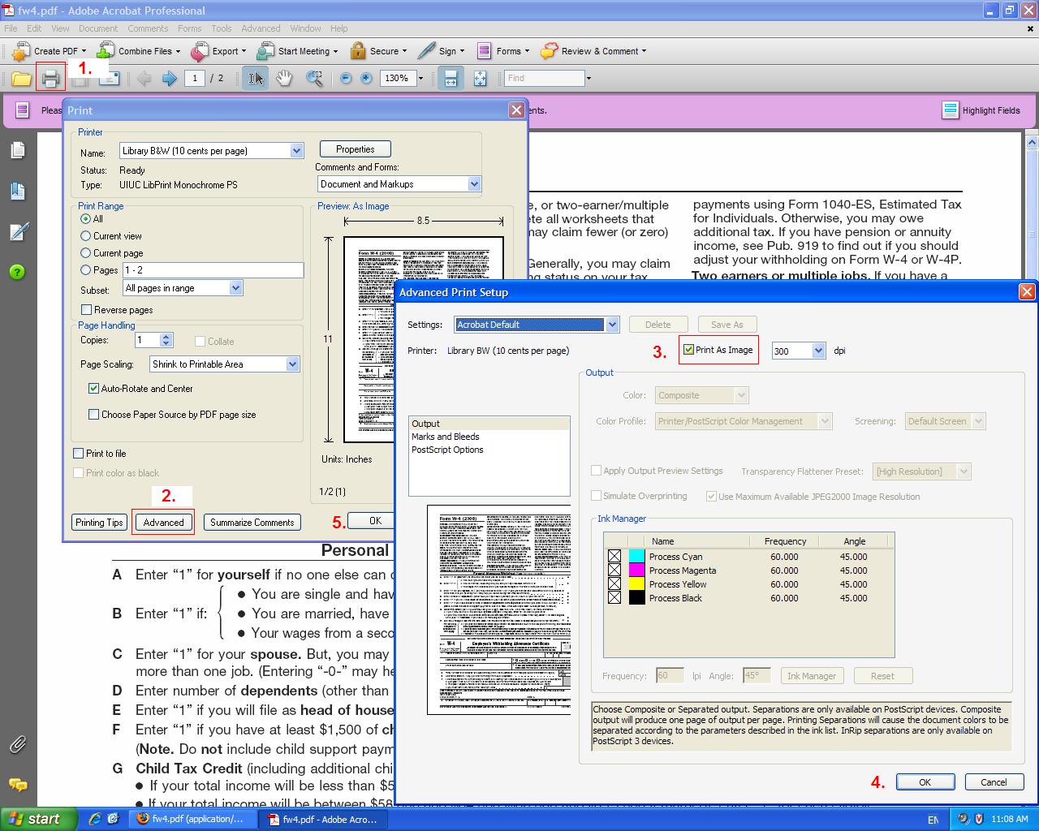Viewport: 1039px width, 831px height.
Task: Click the Review & Comment icon
Action: click(549, 51)
